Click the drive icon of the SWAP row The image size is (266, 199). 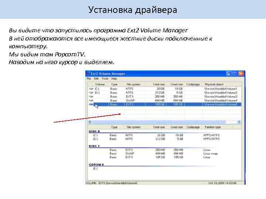91,101
